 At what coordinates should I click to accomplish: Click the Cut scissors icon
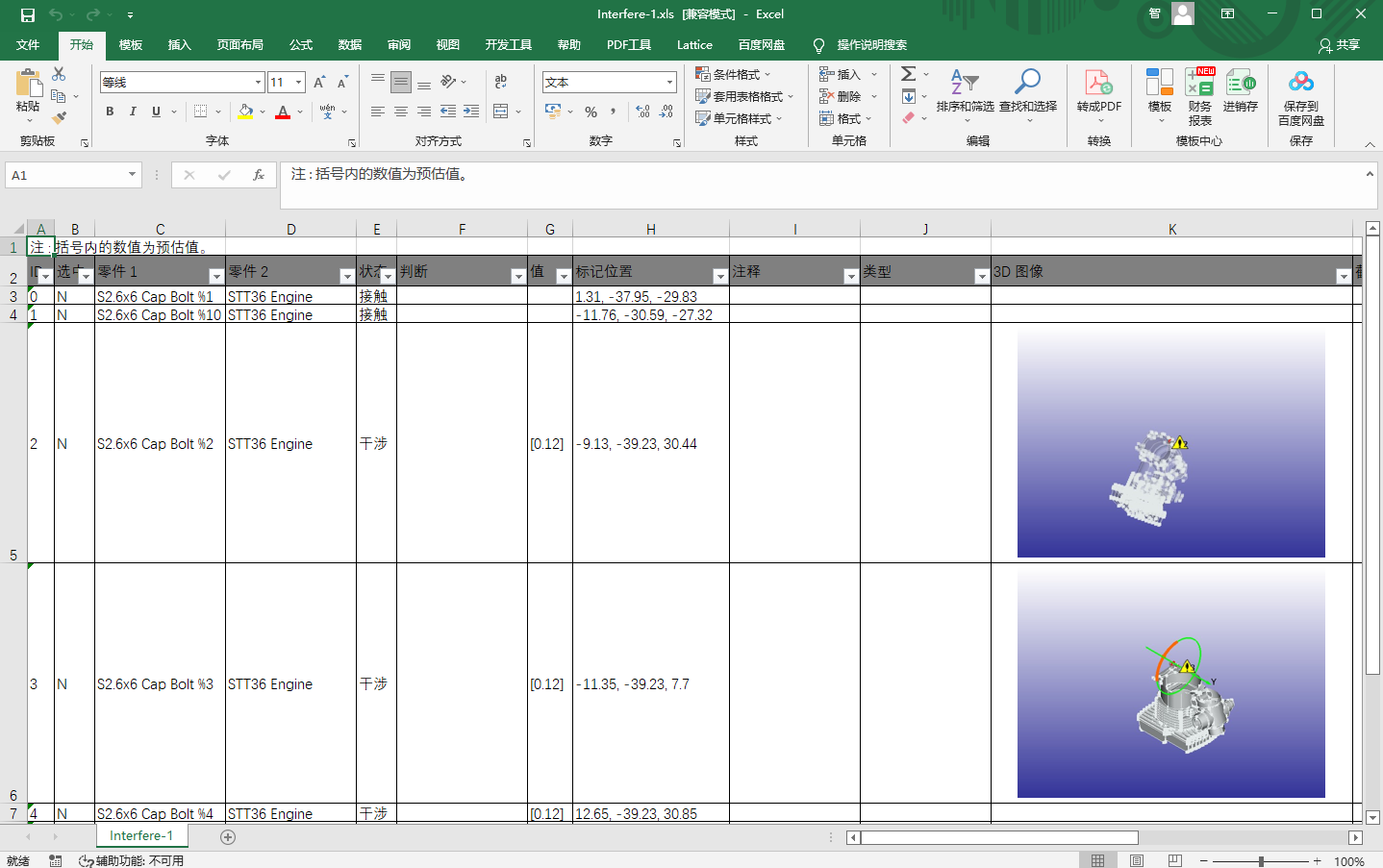coord(59,74)
